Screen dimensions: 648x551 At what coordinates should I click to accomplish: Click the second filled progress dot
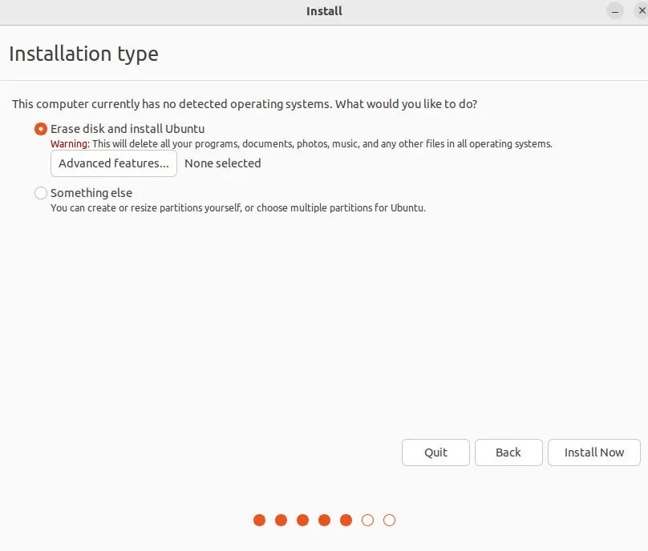[281, 521]
